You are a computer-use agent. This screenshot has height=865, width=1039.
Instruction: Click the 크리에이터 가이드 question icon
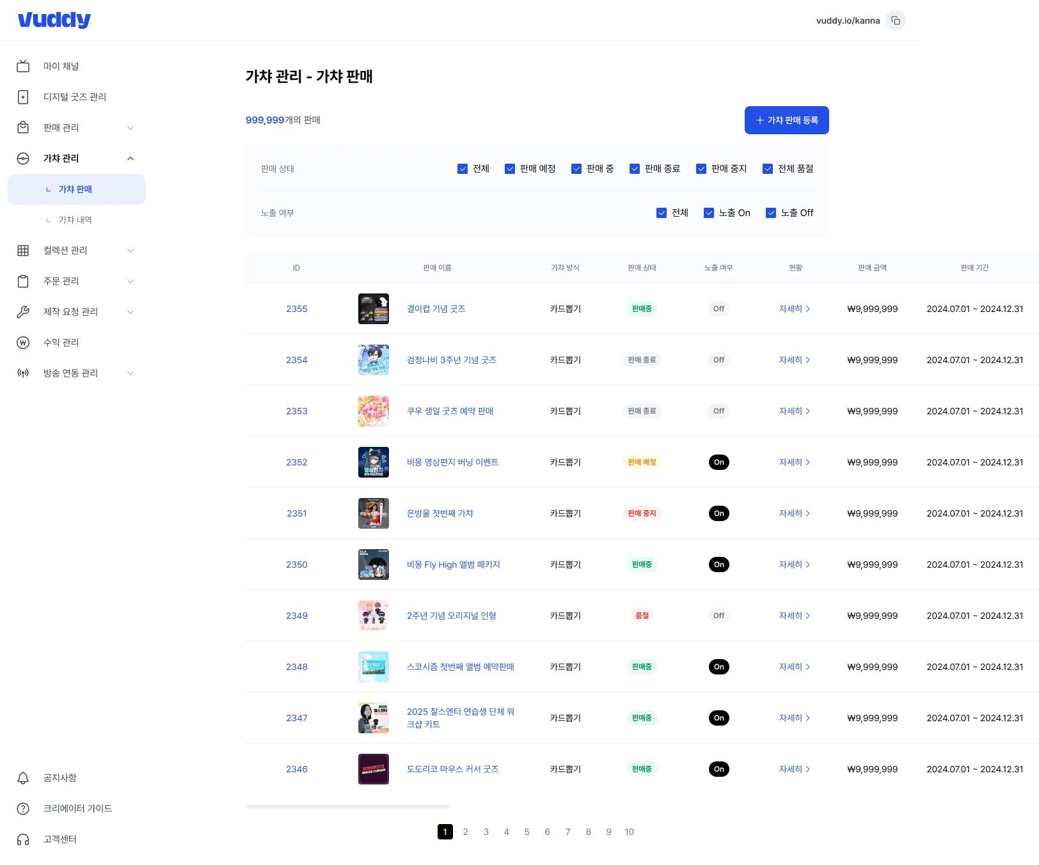click(x=23, y=808)
